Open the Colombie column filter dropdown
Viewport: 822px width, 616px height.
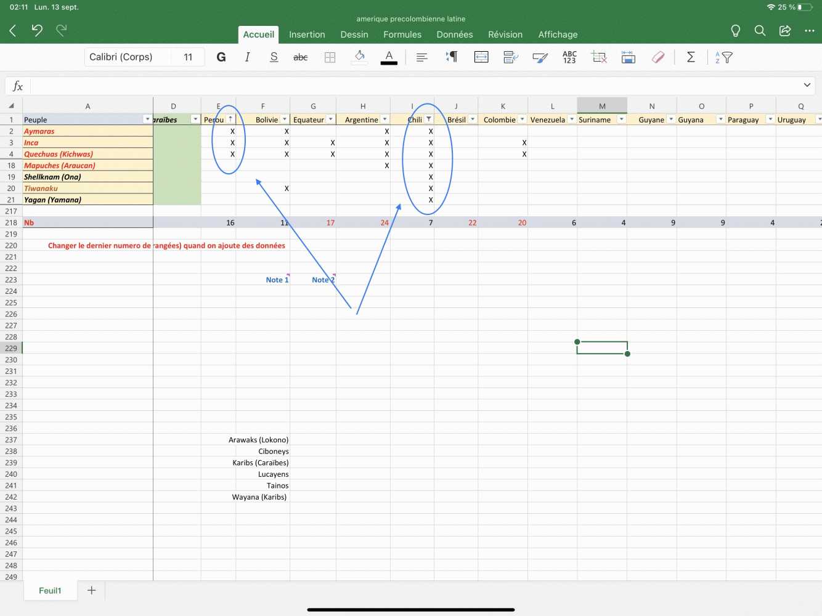click(x=523, y=120)
